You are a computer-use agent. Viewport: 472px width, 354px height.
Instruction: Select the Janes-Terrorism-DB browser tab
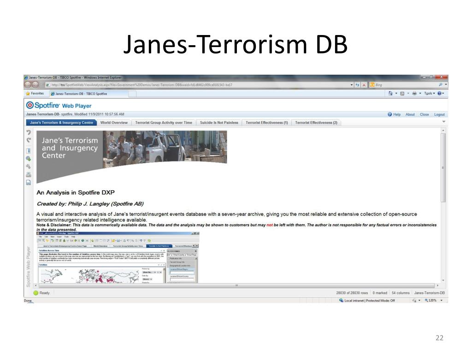(x=89, y=94)
